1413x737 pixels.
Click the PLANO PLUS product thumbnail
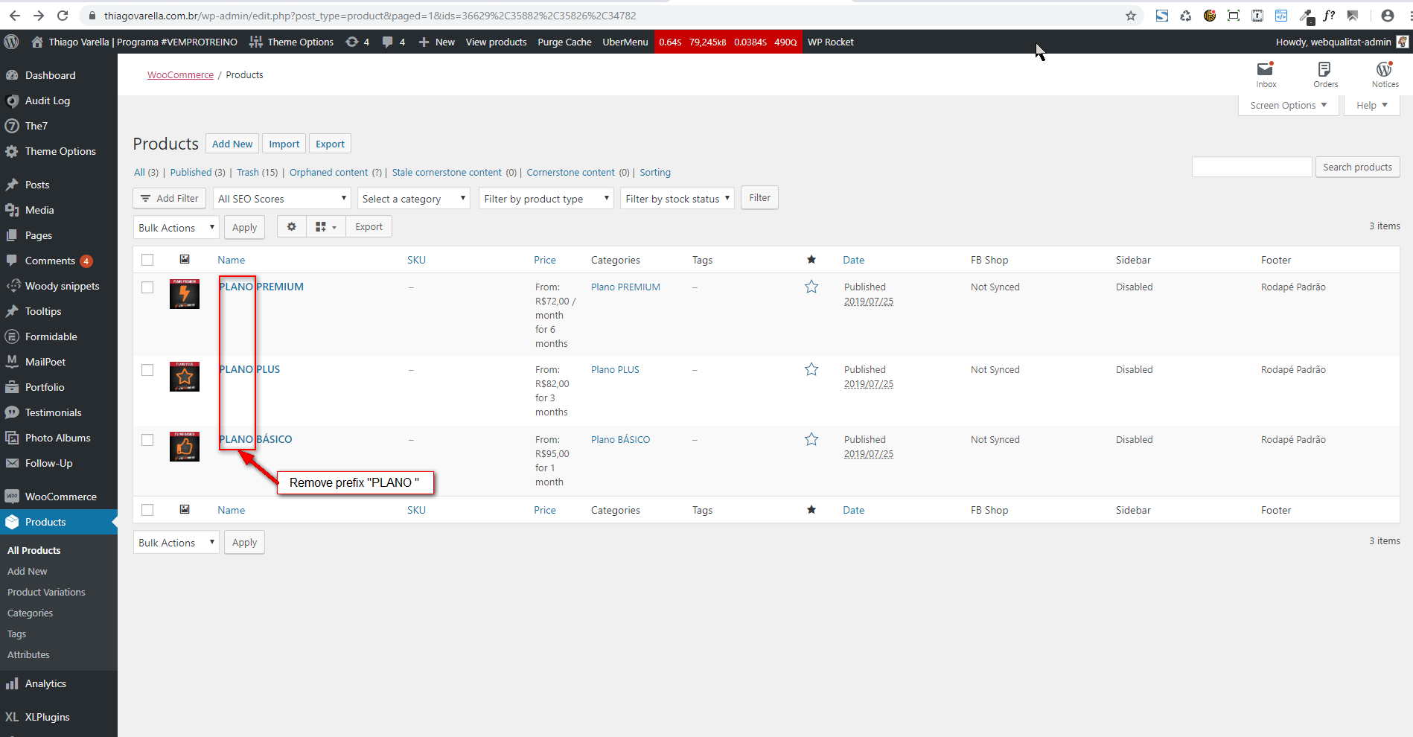coord(185,377)
